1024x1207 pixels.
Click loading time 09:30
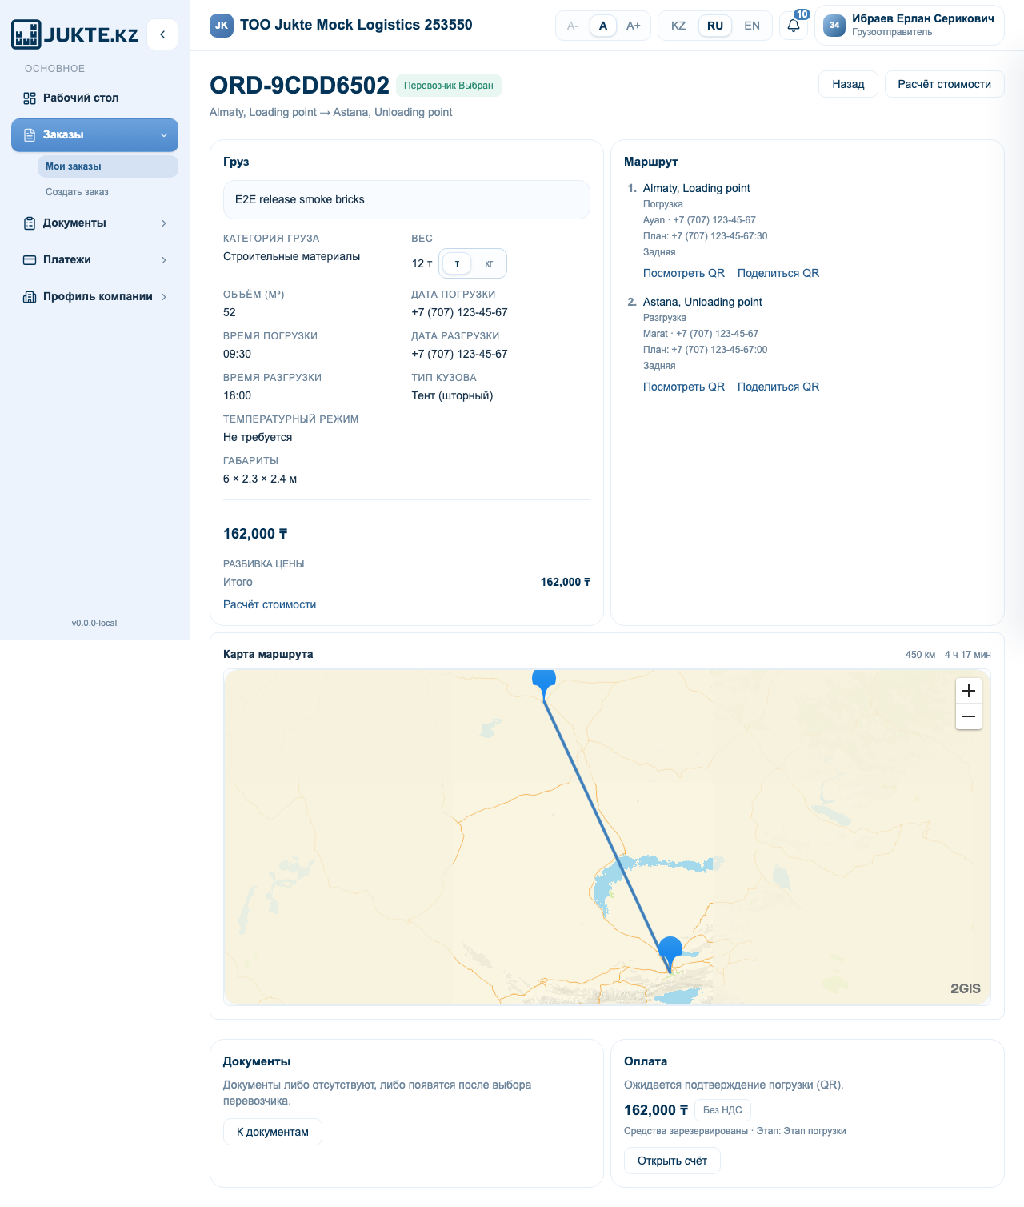tap(237, 354)
